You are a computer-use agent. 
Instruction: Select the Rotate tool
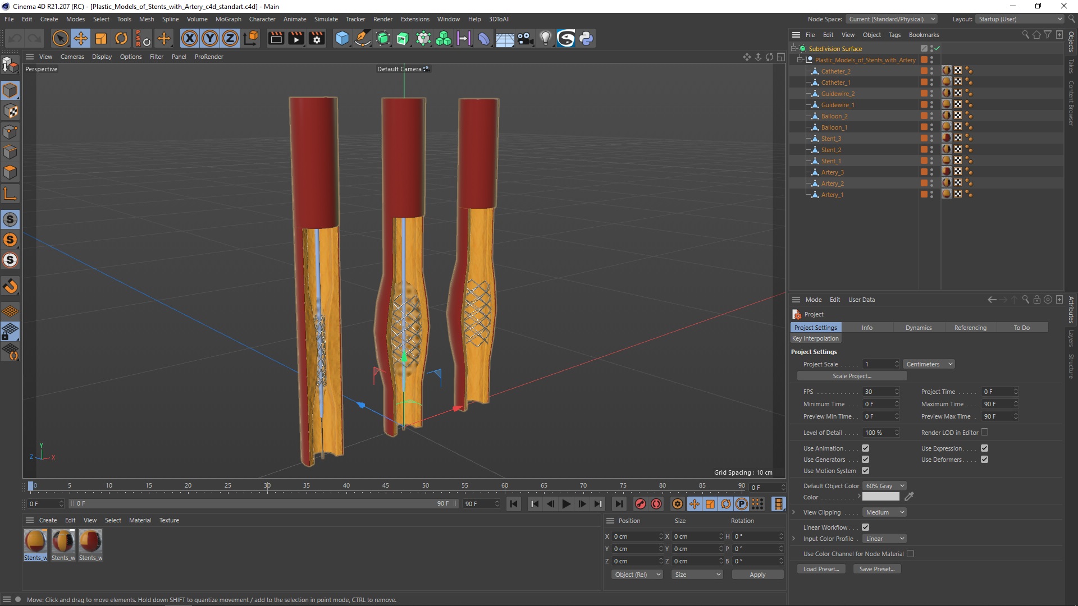tap(121, 38)
